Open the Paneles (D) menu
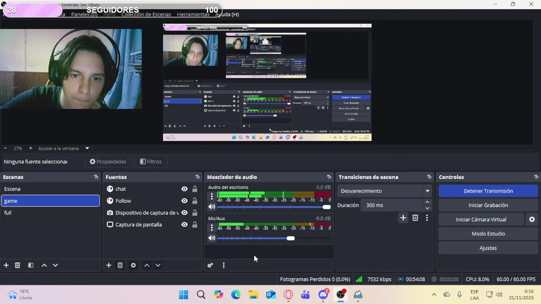The width and height of the screenshot is (541, 304). coord(84,14)
